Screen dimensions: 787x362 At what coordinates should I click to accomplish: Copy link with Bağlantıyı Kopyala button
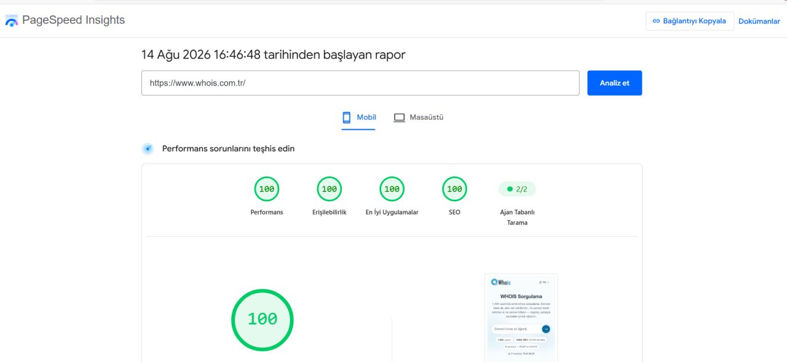click(x=689, y=21)
